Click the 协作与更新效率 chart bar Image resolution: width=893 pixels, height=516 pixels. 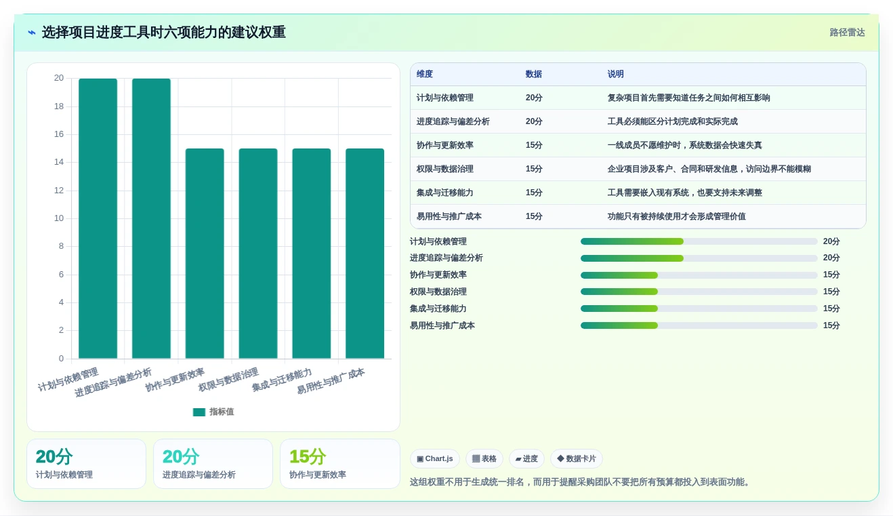click(x=205, y=254)
